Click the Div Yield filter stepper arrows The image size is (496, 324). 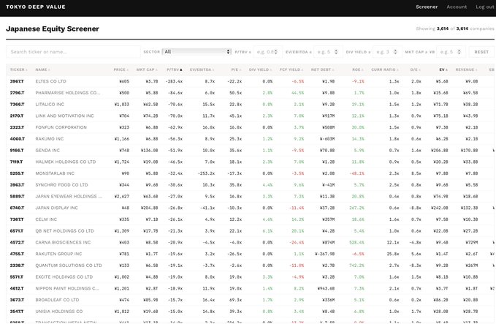(395, 52)
